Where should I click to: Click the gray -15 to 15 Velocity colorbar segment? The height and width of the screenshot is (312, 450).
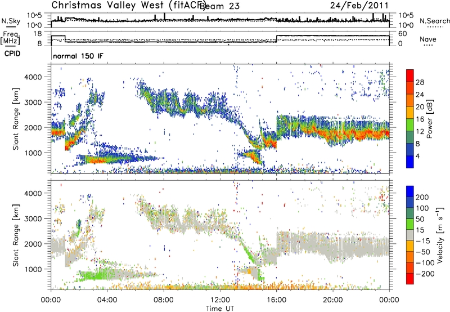410,235
